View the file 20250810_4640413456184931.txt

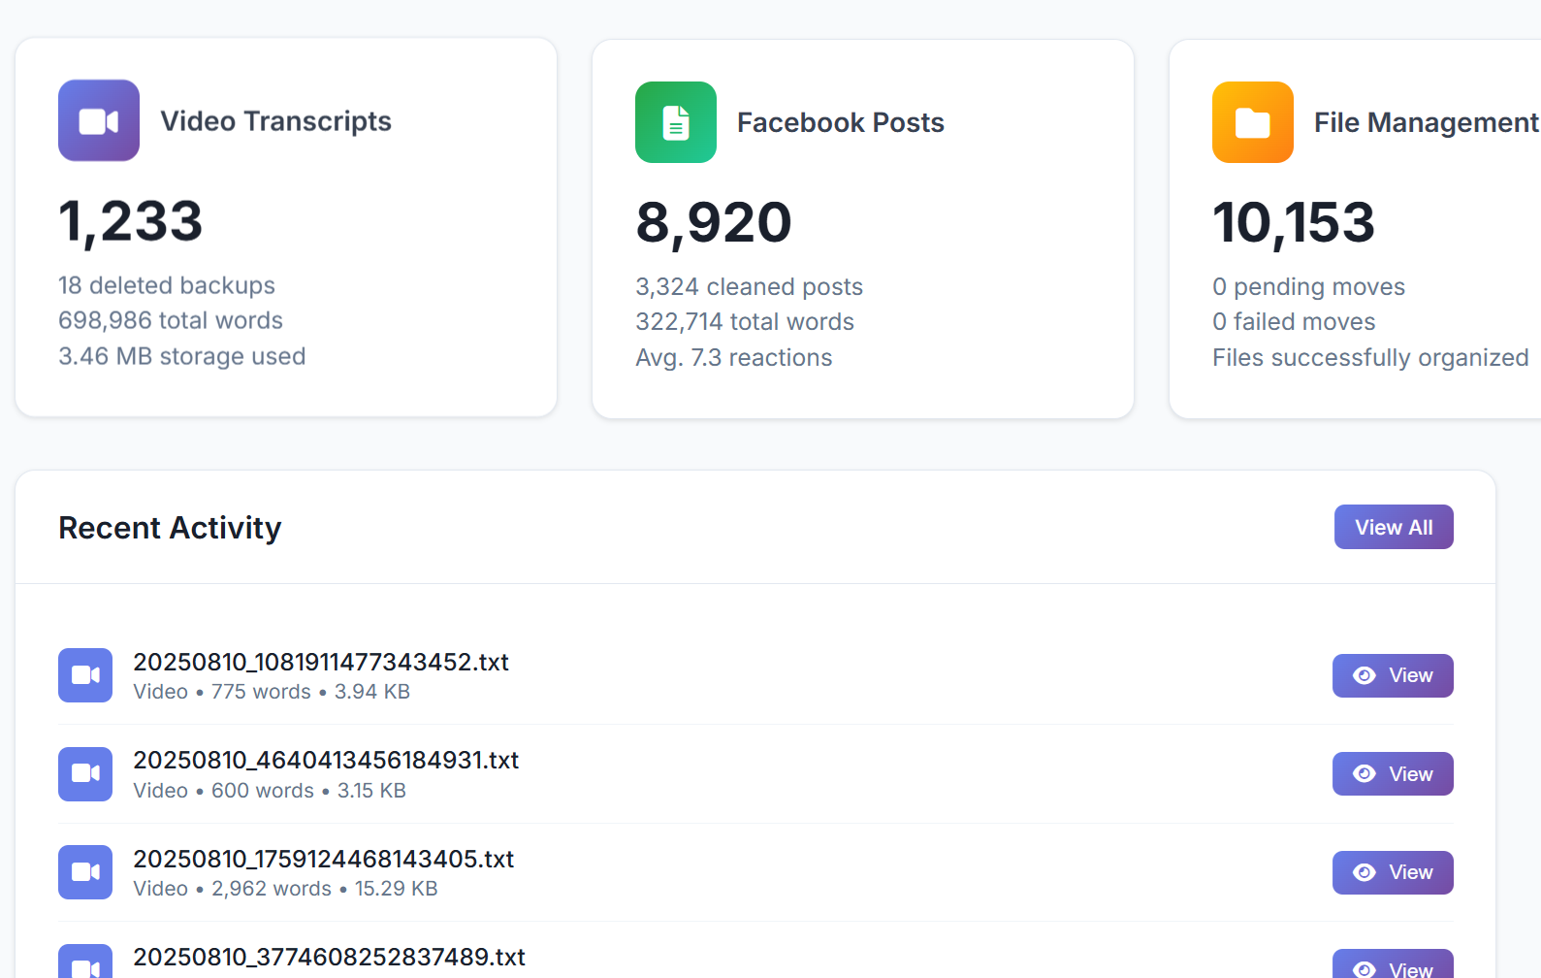point(1393,774)
